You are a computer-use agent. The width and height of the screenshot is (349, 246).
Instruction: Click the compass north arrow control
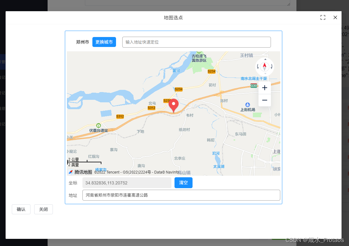click(x=264, y=66)
